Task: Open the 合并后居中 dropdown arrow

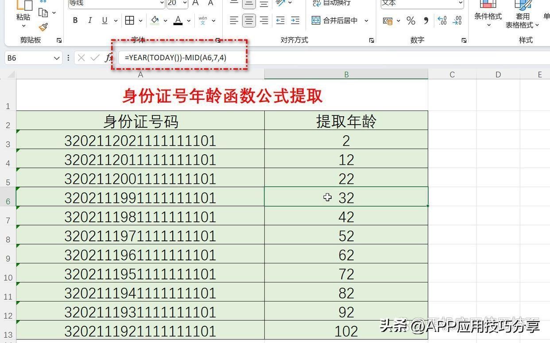Action: tap(366, 21)
